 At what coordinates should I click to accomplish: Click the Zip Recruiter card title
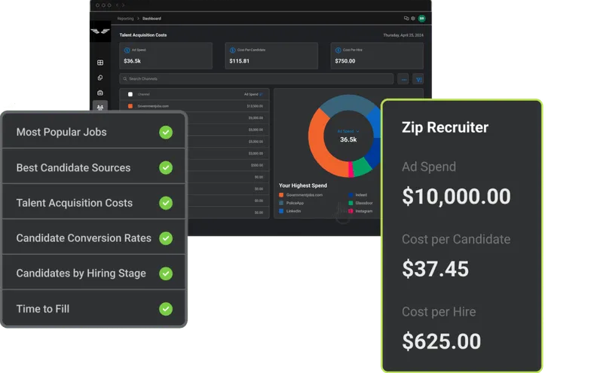445,127
